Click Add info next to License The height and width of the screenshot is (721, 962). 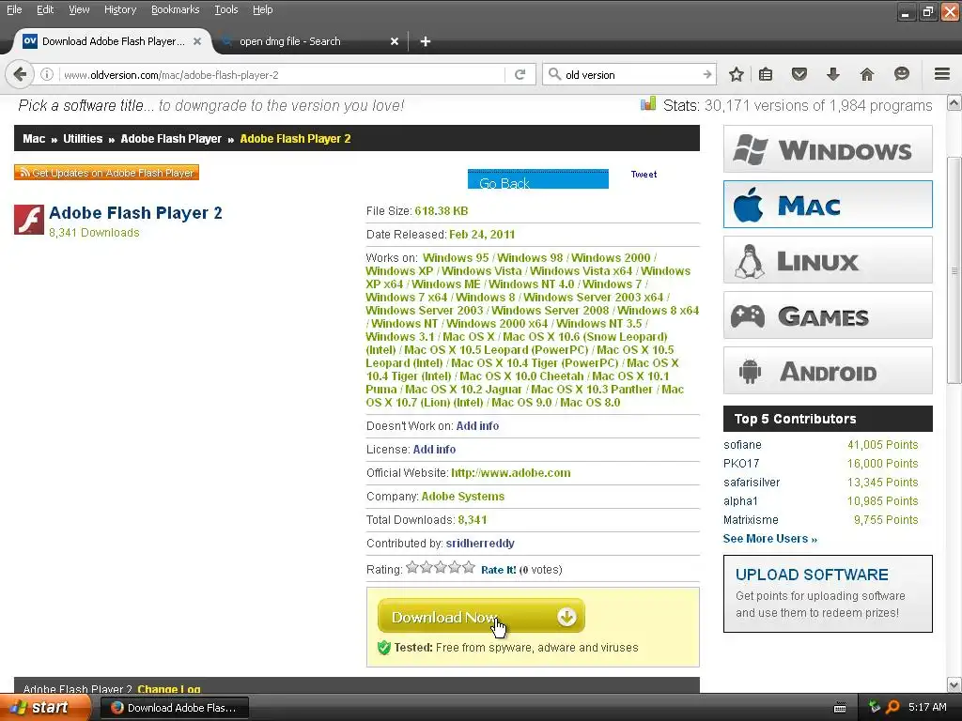pos(434,450)
